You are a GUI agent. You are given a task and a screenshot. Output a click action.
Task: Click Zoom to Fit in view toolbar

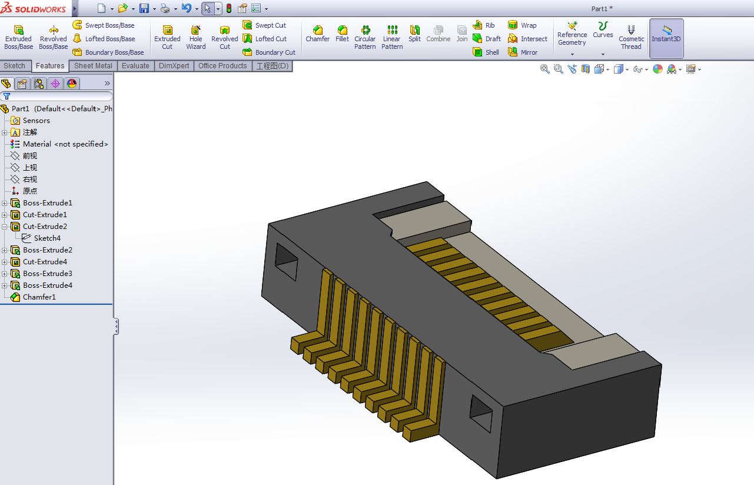click(x=545, y=69)
